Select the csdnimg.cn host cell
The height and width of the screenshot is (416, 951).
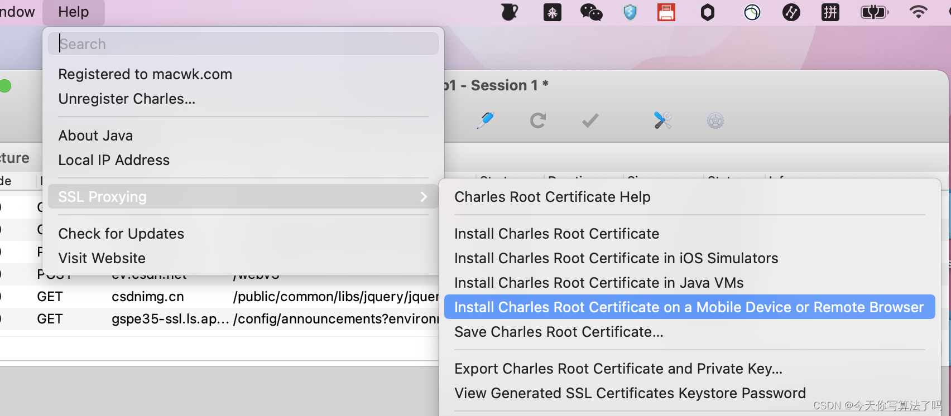[148, 297]
